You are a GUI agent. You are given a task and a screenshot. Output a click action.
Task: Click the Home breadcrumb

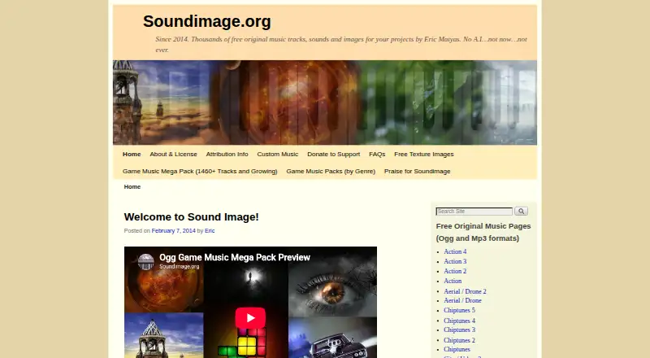pos(132,187)
